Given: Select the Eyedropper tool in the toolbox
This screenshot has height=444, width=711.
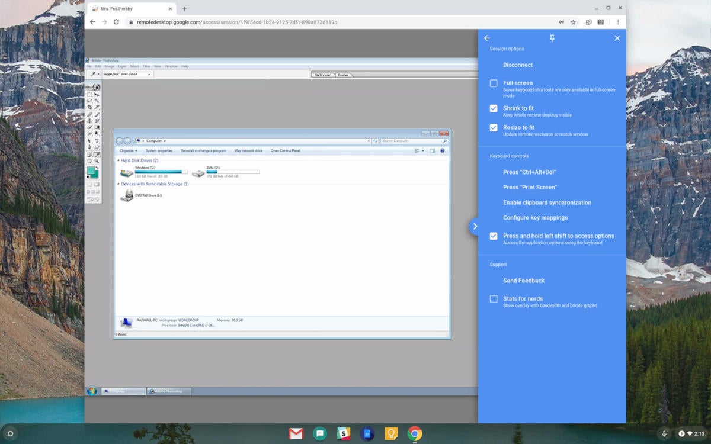Looking at the screenshot, I should pos(97,155).
